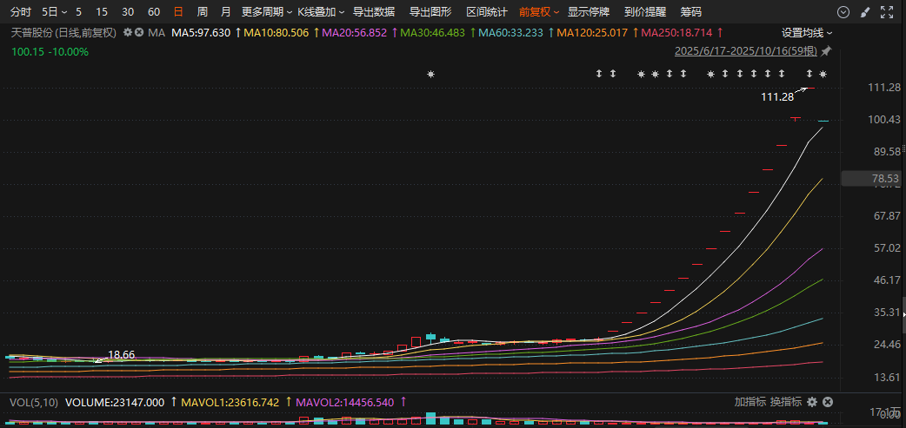Toggle the 筹码 chip distribution panel
906x428 pixels.
pyautogui.click(x=690, y=12)
